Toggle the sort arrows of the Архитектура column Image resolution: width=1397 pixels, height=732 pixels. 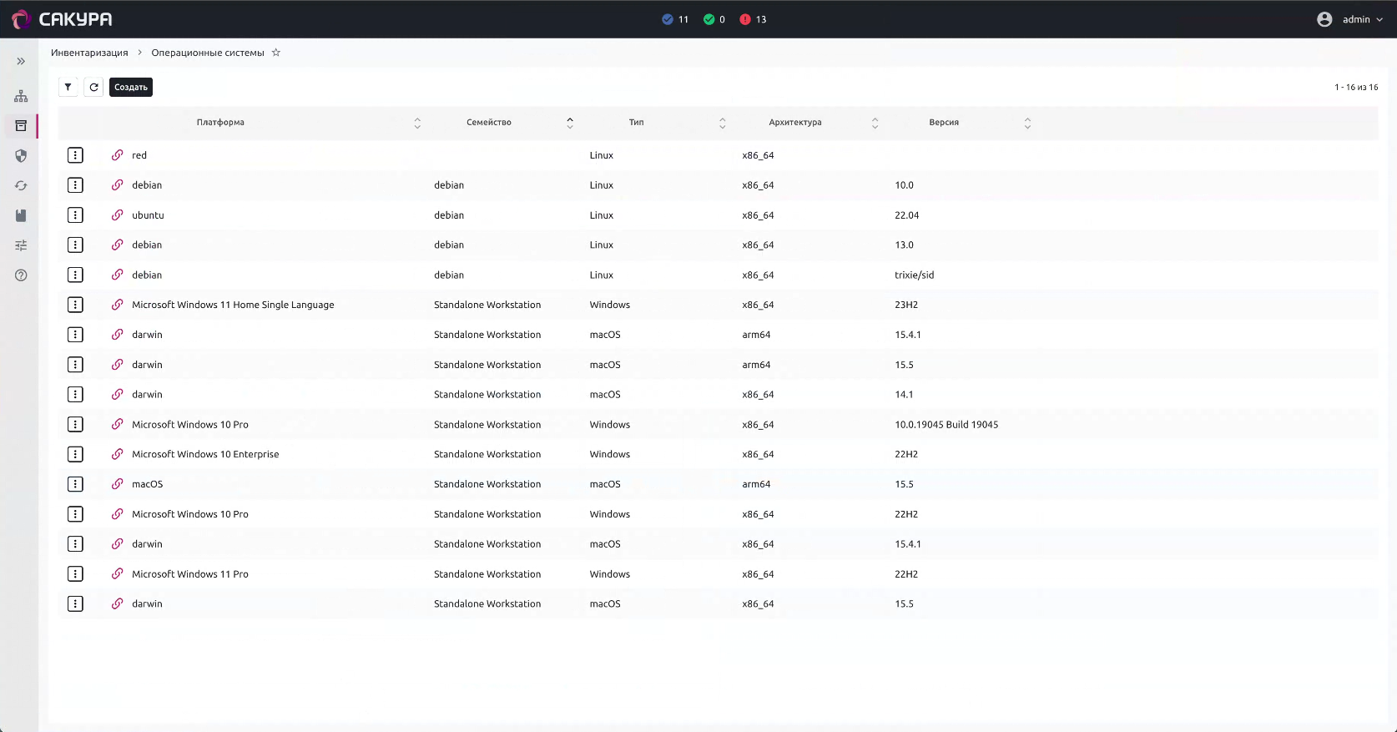pyautogui.click(x=875, y=123)
